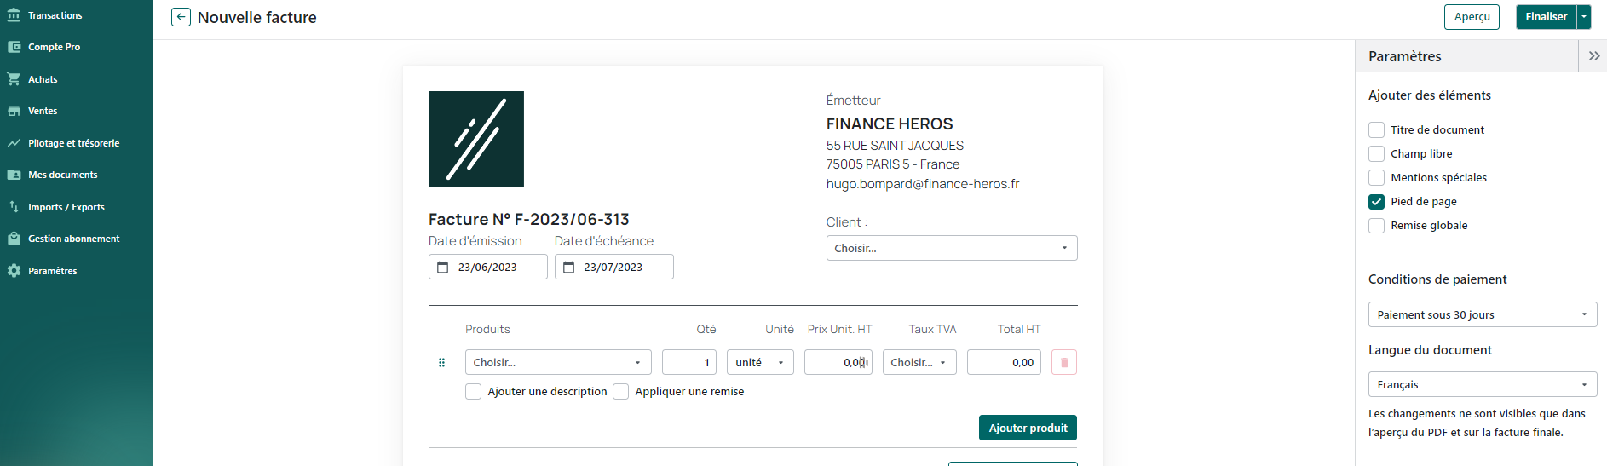The width and height of the screenshot is (1607, 466).
Task: Open the Finaliser split-button arrow
Action: click(1584, 17)
